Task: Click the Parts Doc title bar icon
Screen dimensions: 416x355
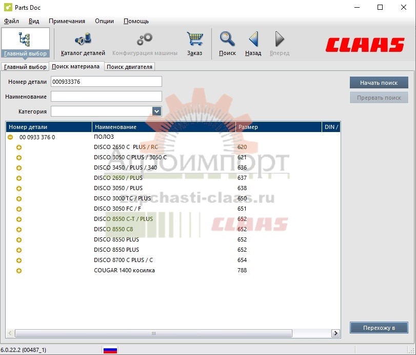Action: (8, 7)
